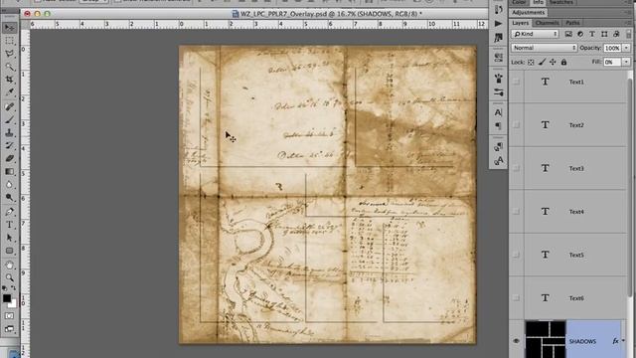This screenshot has width=636, height=358.
Task: Open the Kind filter dropdown
Action: pos(535,34)
